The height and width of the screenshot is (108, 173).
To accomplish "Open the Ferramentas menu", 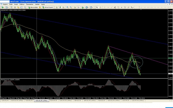I will coord(30,4).
